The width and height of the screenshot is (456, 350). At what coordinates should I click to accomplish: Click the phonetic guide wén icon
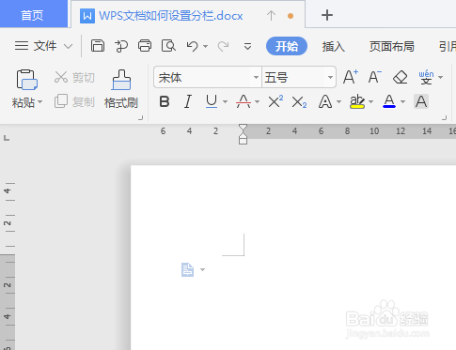[426, 77]
